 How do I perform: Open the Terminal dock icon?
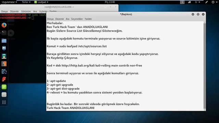(4, 33)
